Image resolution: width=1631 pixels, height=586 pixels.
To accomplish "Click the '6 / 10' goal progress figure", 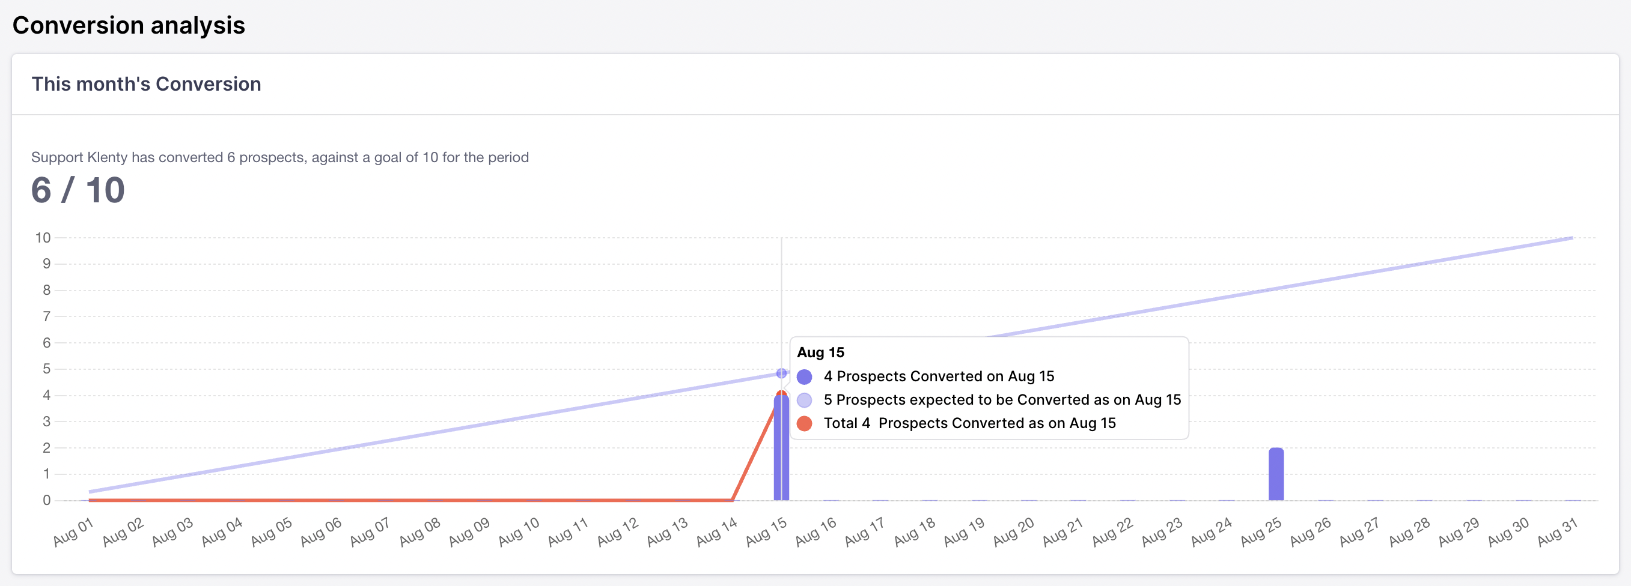I will tap(78, 190).
